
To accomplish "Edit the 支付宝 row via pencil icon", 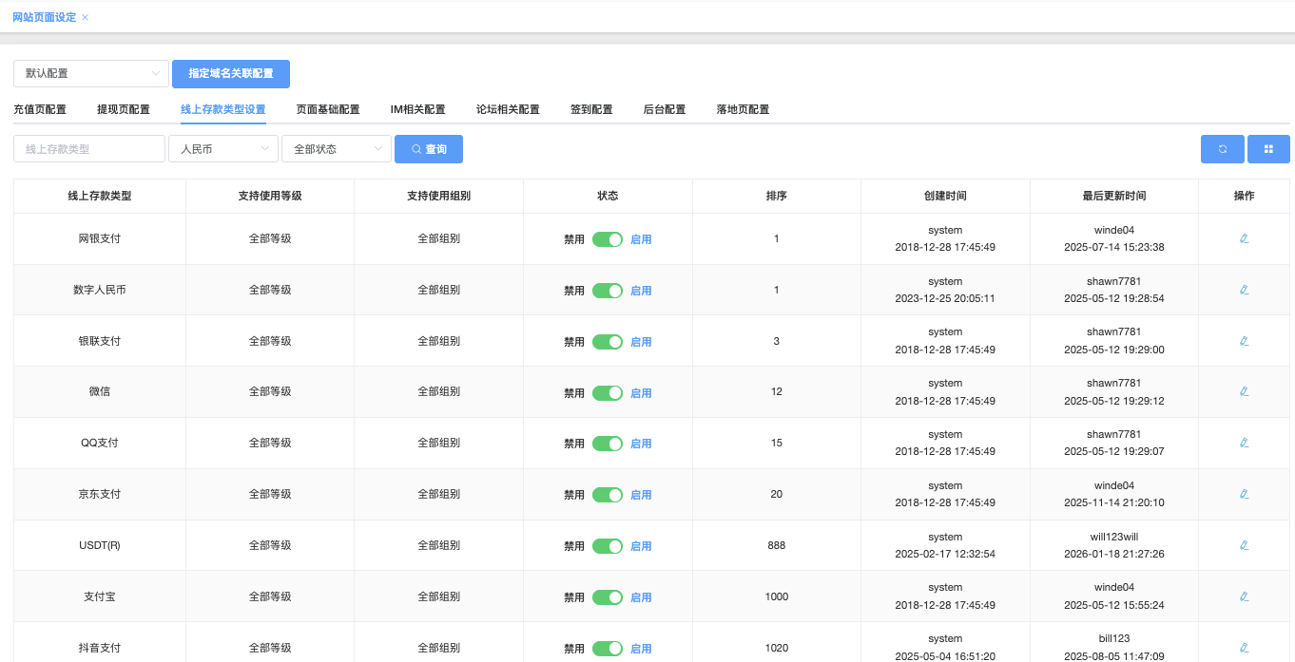I will pos(1244,596).
